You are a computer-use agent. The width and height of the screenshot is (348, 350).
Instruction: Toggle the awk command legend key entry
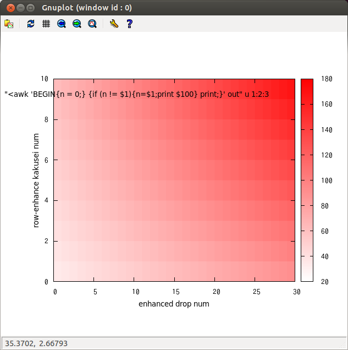[136, 94]
